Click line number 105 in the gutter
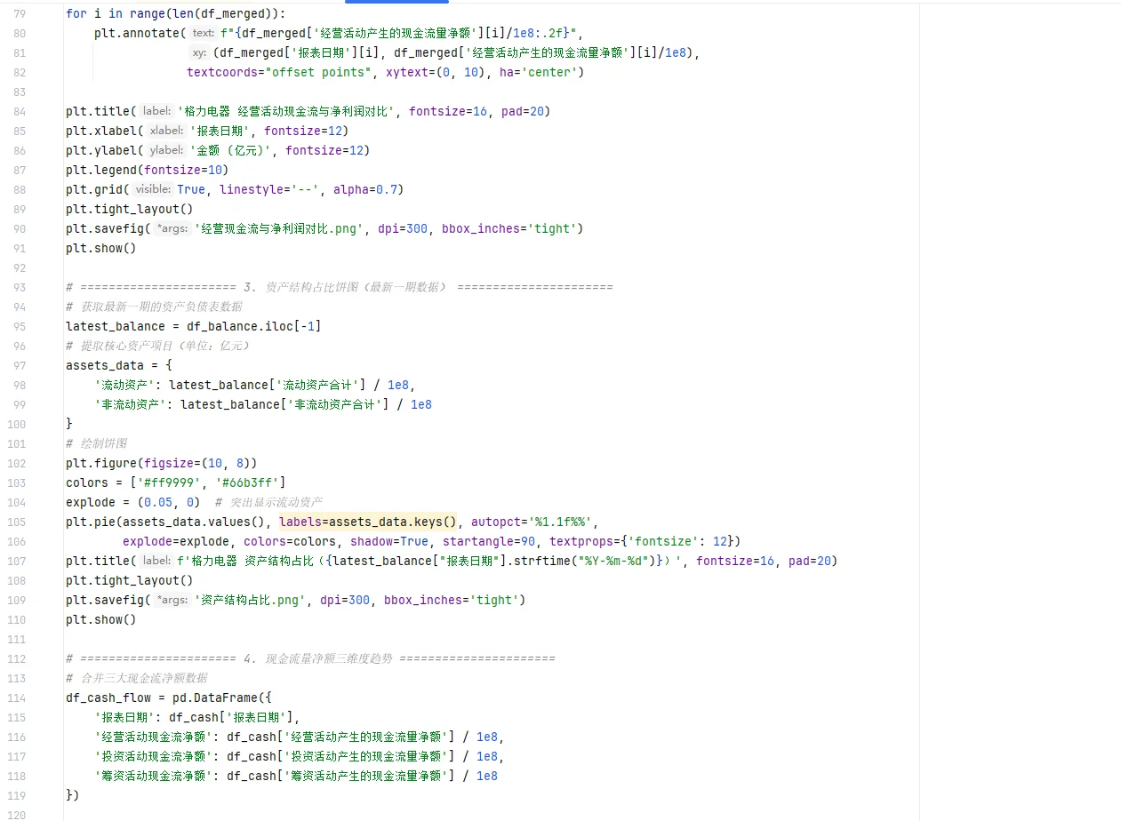 pyautogui.click(x=16, y=522)
